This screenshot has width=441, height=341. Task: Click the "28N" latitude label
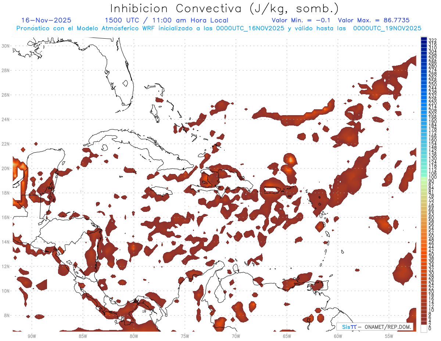(x=6, y=70)
